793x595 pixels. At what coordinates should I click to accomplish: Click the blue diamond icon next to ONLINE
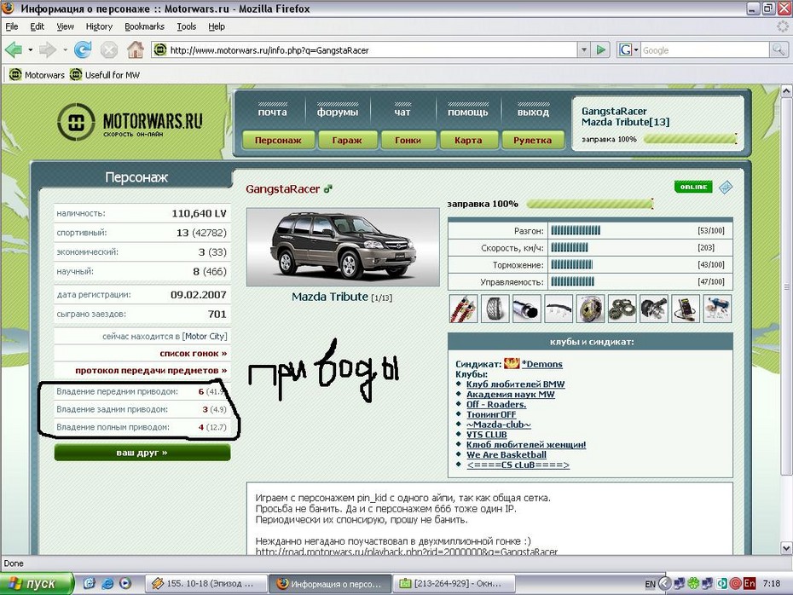(x=726, y=187)
